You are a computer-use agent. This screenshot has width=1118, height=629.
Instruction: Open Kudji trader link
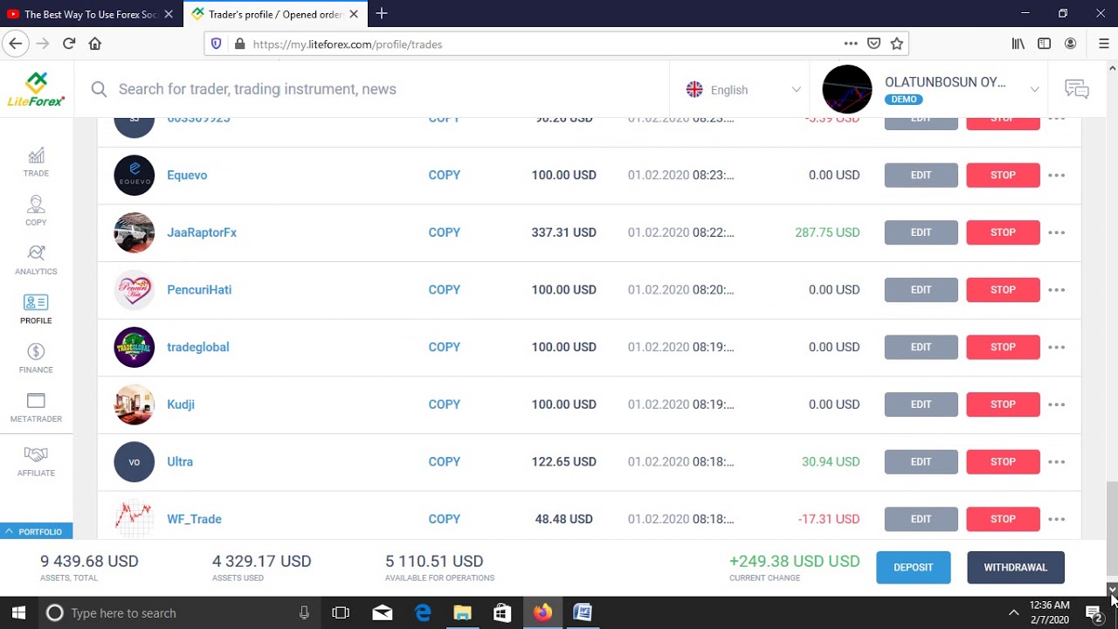[x=181, y=404]
